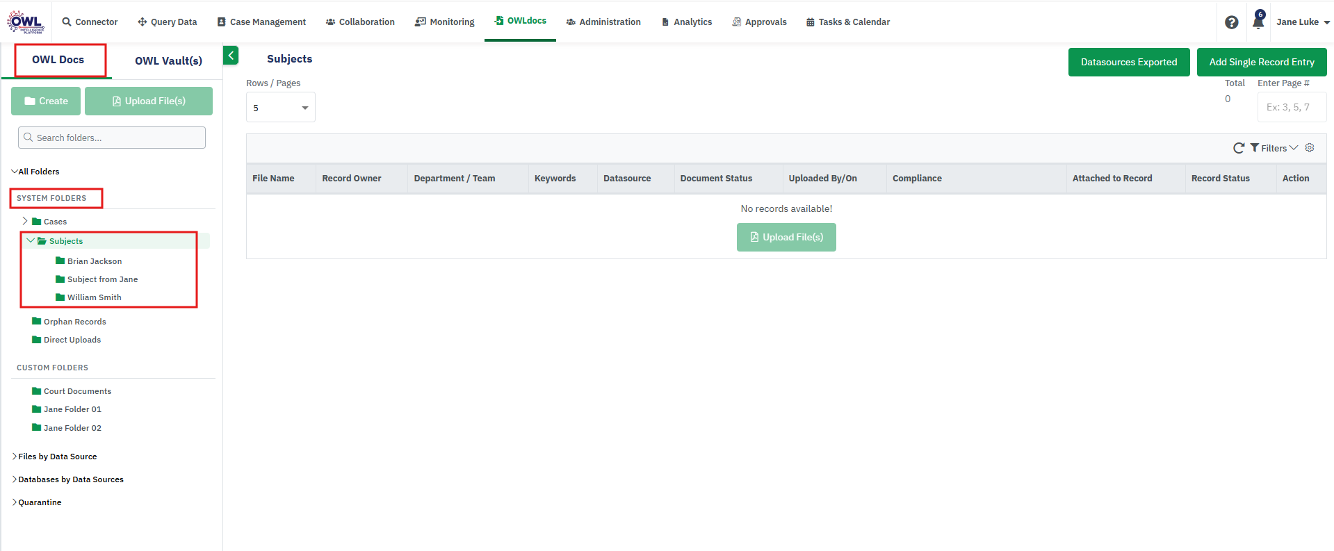The height and width of the screenshot is (551, 1334).
Task: Open the Monitoring menu
Action: 445,22
